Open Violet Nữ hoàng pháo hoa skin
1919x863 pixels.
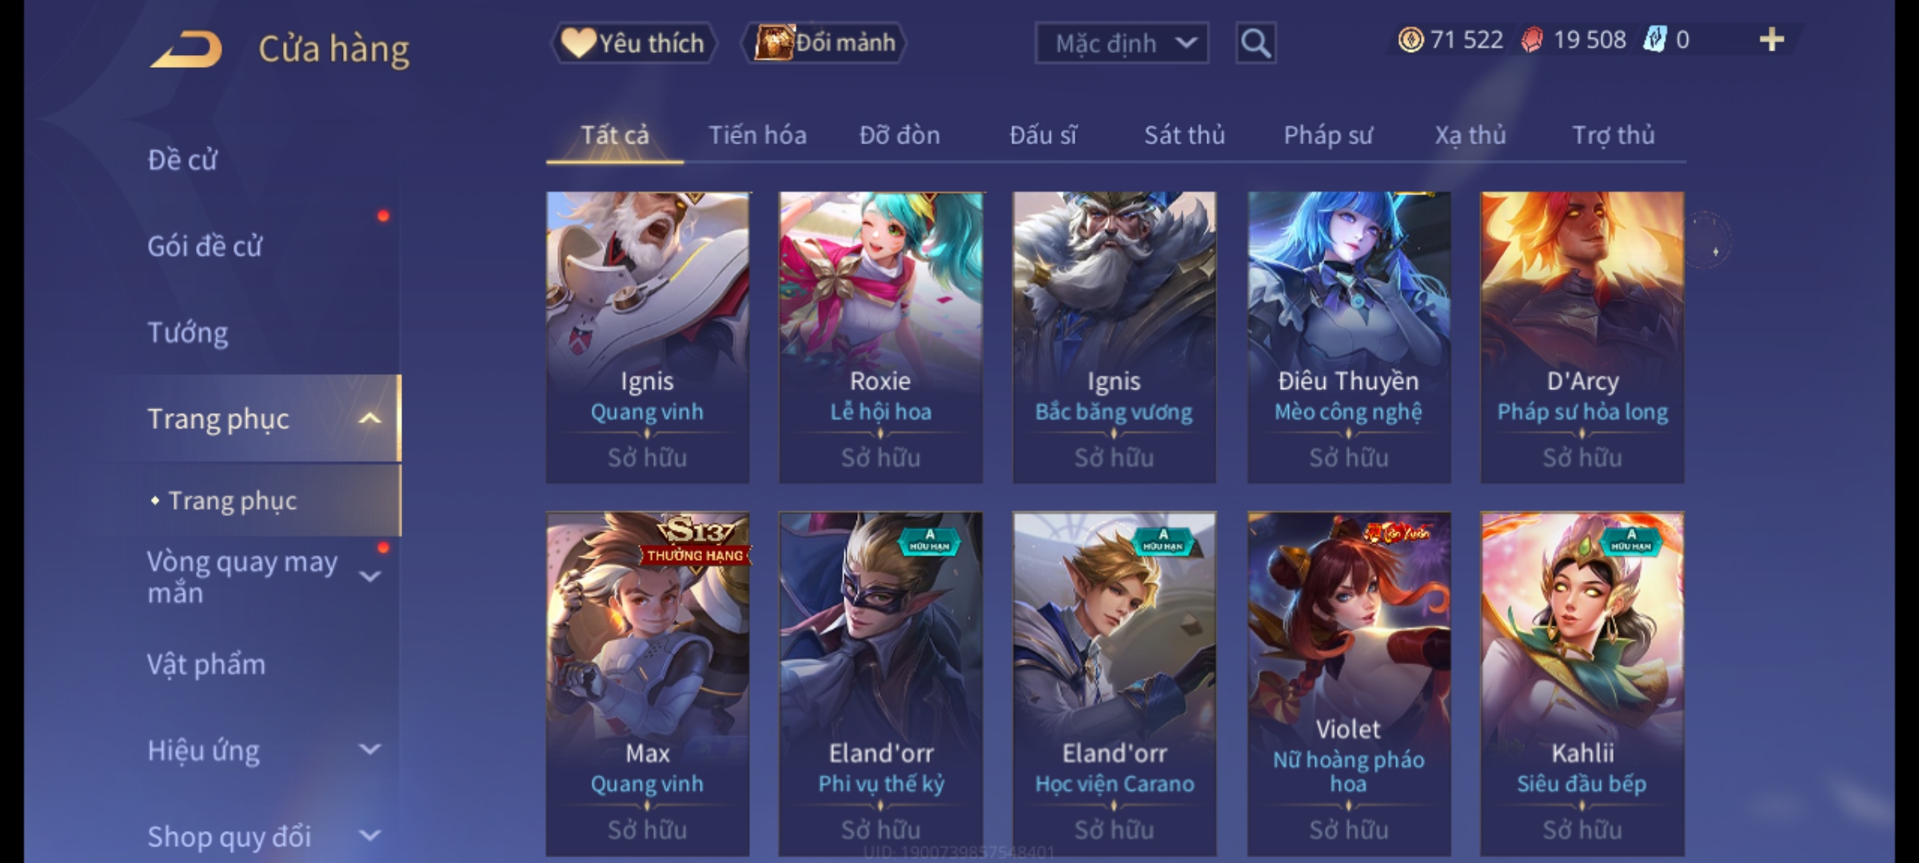(x=1349, y=684)
